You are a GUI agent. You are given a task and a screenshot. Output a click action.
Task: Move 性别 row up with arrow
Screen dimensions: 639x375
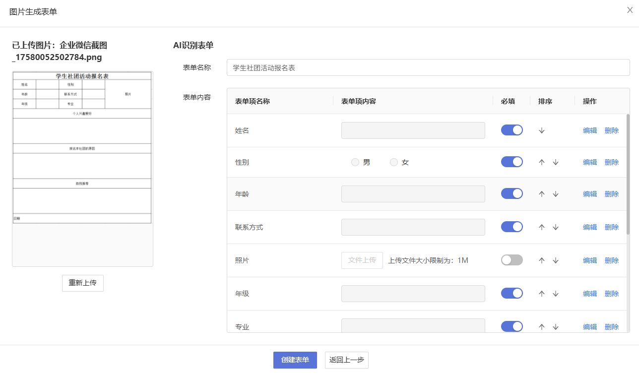tap(542, 162)
